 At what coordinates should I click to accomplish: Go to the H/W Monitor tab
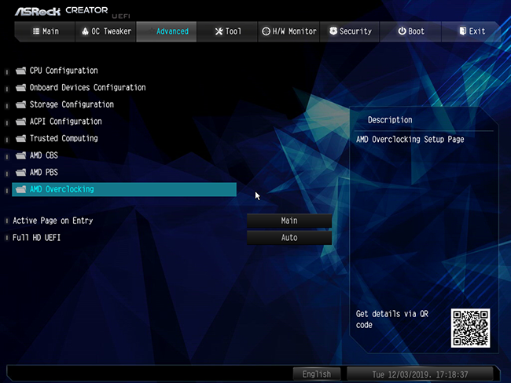[289, 31]
